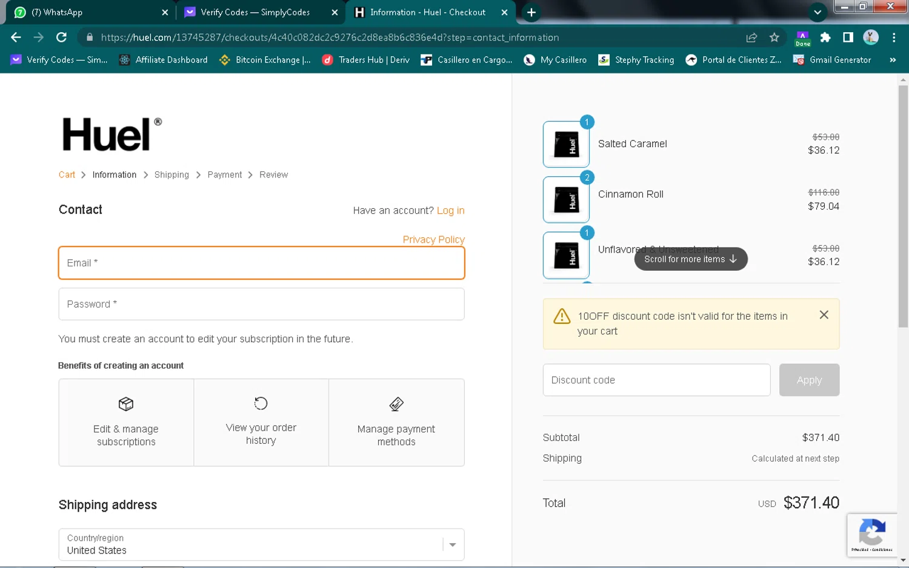
Task: Select the Huel Checkout browser tab
Action: pos(430,12)
